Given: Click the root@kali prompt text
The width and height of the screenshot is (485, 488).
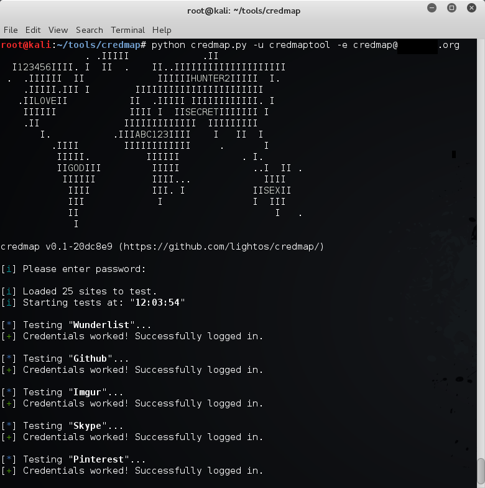Looking at the screenshot, I should click(26, 45).
